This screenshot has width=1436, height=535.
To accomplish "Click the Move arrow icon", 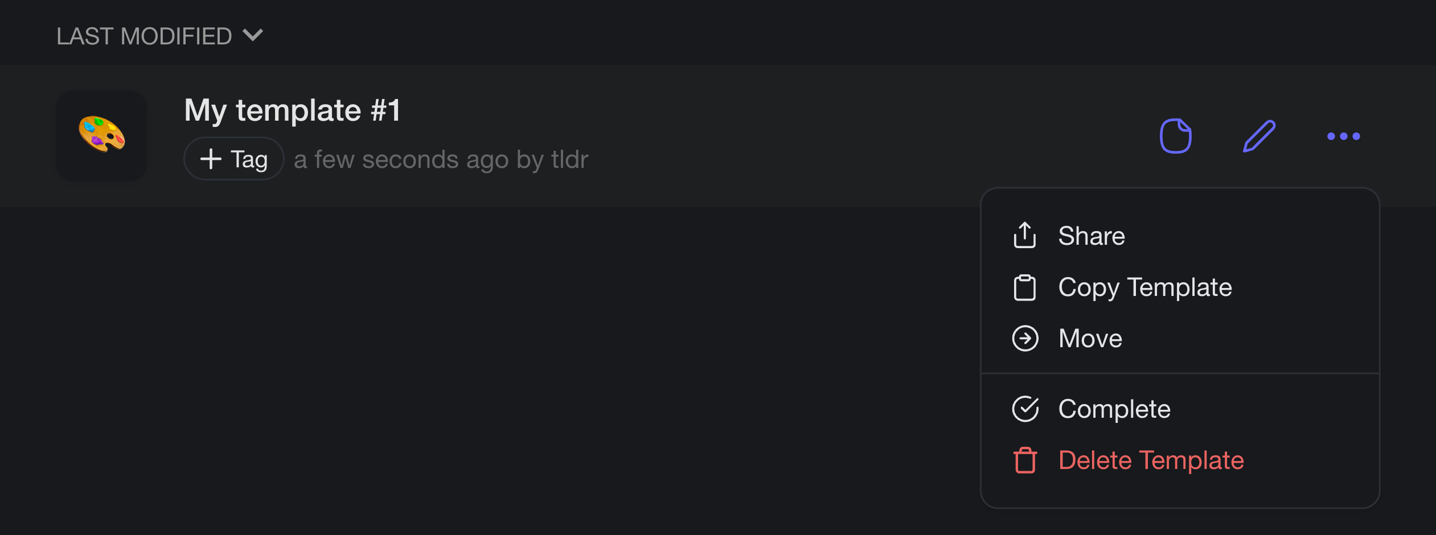I will 1025,338.
